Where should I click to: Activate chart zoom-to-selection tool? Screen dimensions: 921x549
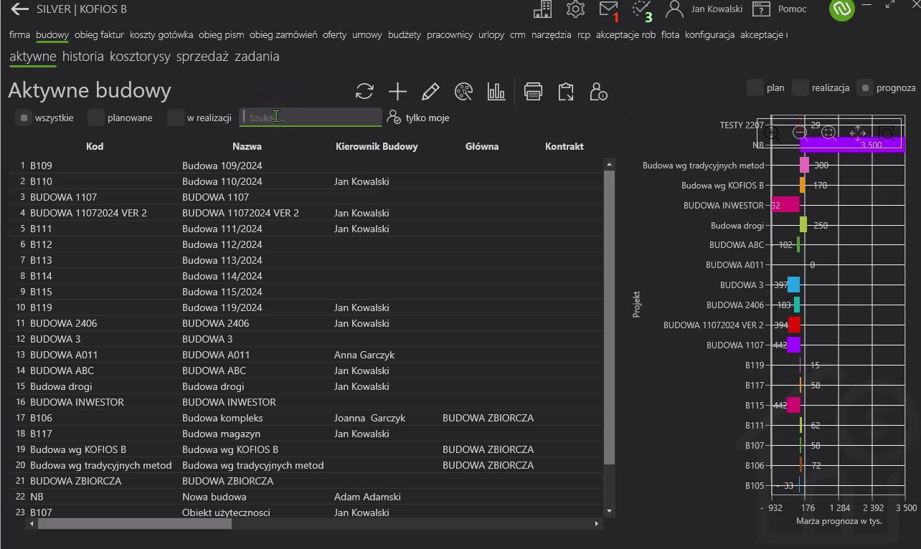click(886, 133)
